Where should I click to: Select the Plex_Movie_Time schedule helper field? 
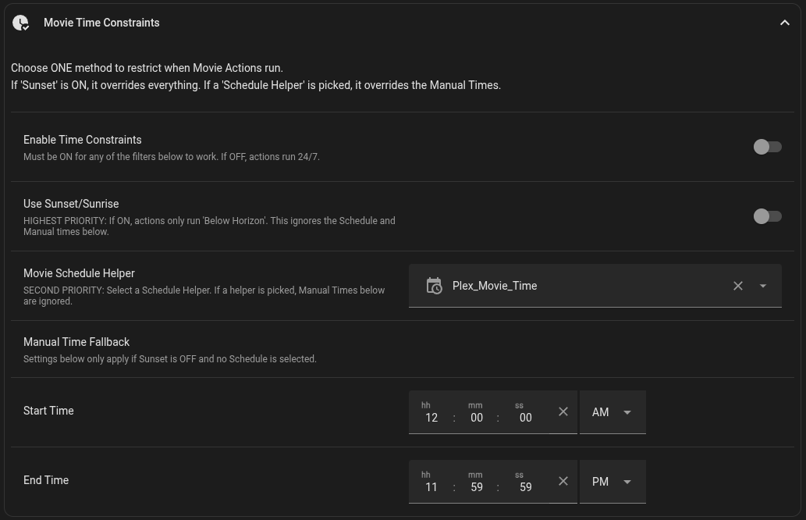coord(577,286)
